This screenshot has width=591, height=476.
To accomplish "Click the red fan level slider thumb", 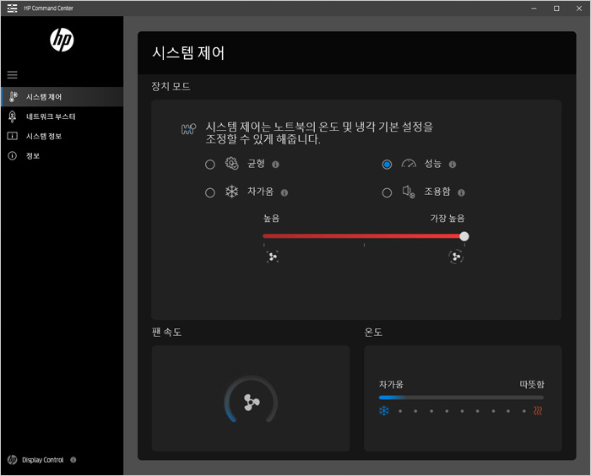I will (x=464, y=236).
